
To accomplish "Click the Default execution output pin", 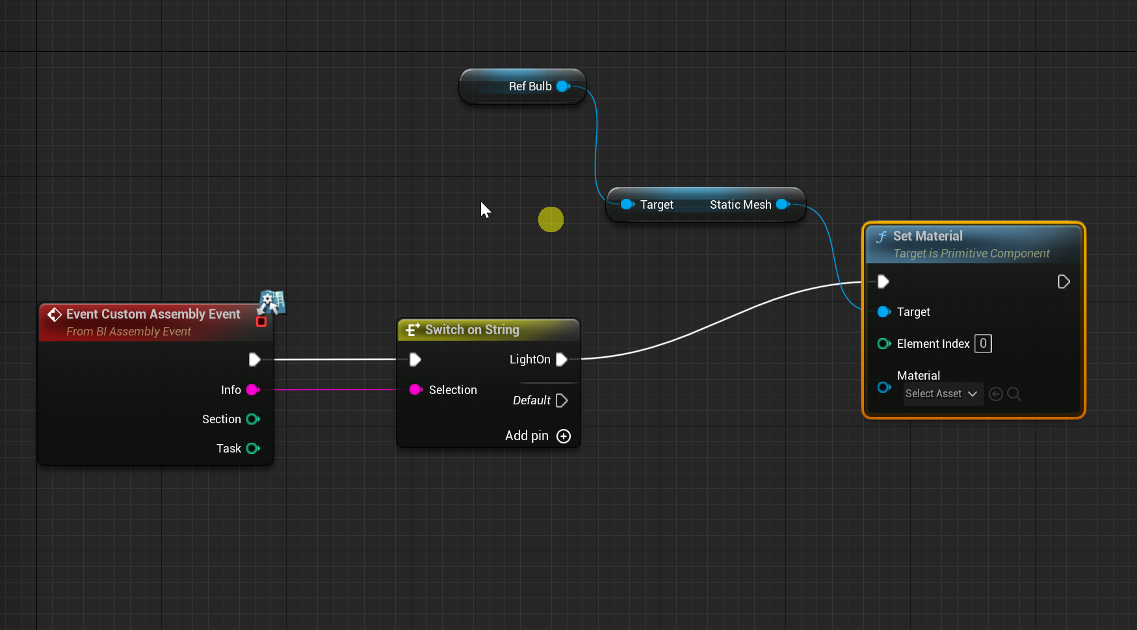I will (562, 400).
